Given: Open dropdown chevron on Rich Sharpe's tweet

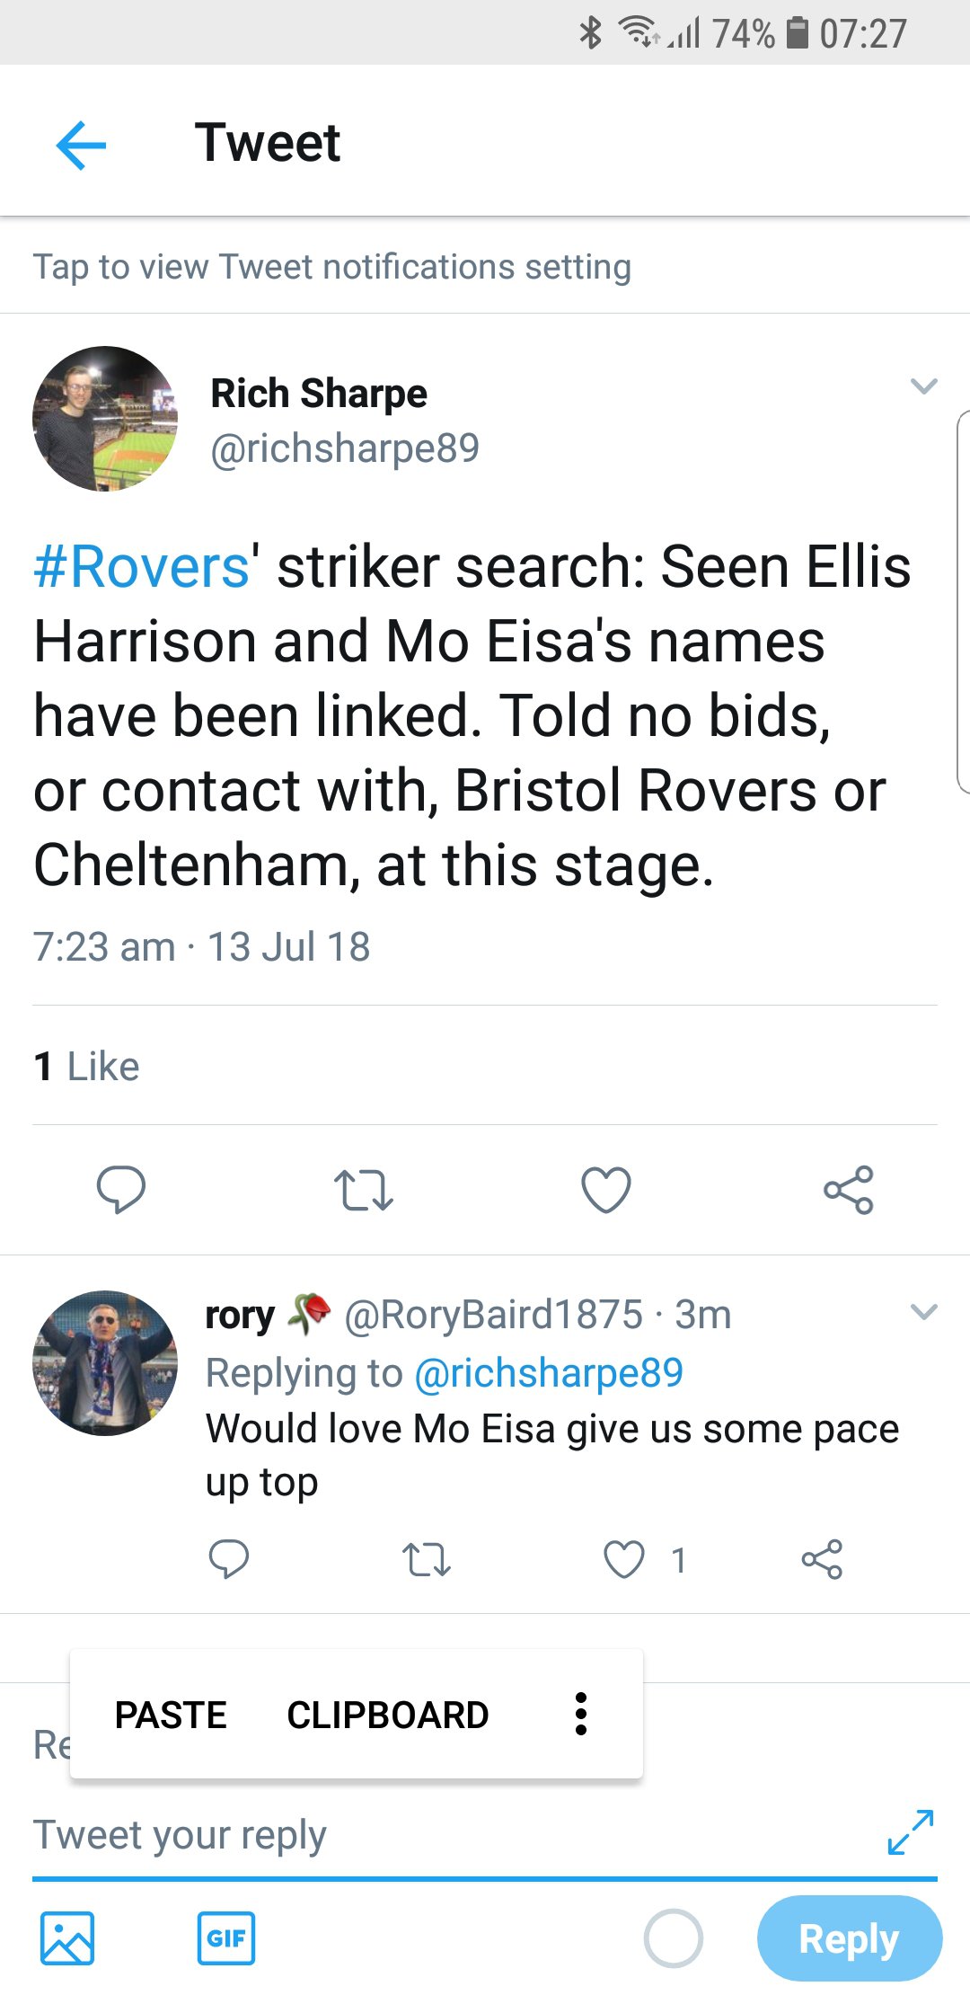Looking at the screenshot, I should click(x=923, y=386).
